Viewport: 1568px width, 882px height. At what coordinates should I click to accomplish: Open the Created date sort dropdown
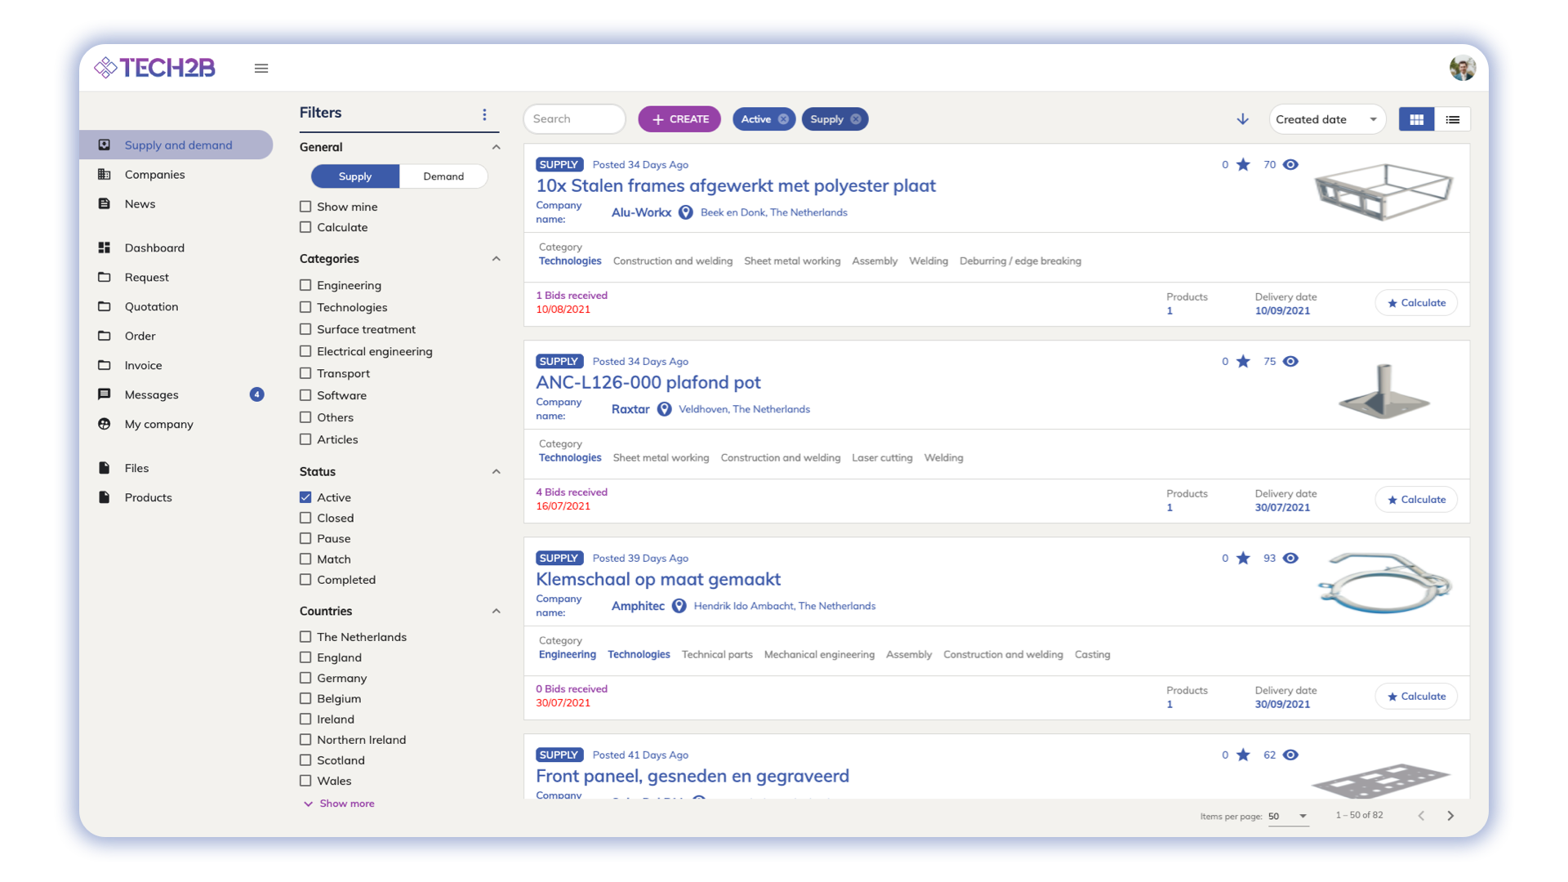(1326, 119)
